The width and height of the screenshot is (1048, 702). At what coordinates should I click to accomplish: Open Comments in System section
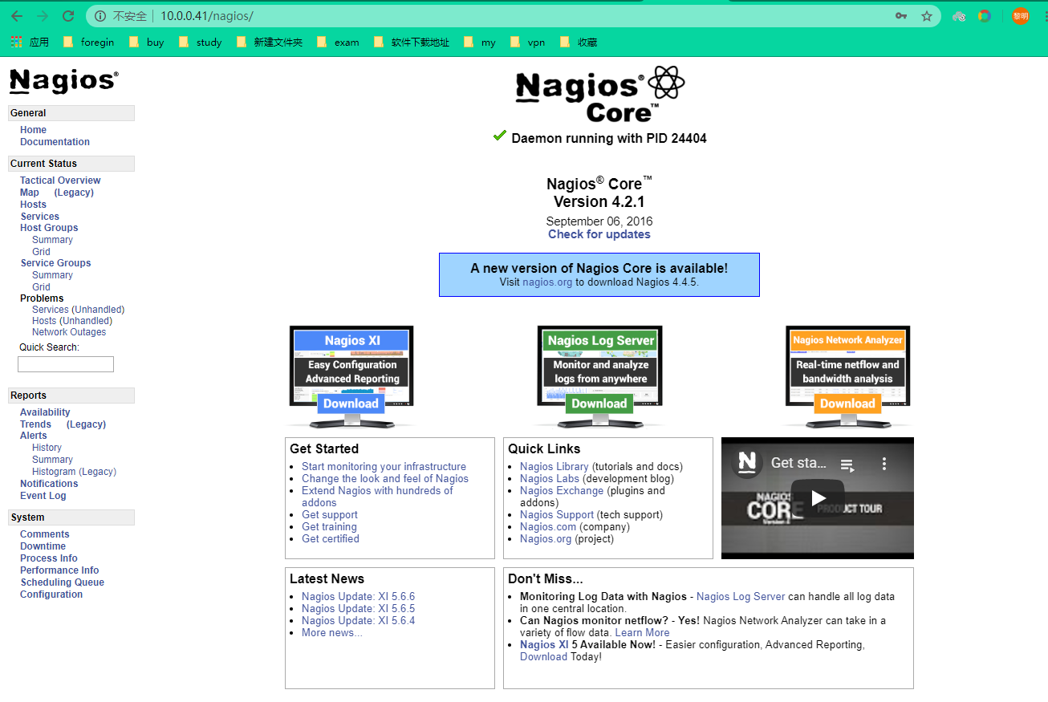pyautogui.click(x=45, y=534)
